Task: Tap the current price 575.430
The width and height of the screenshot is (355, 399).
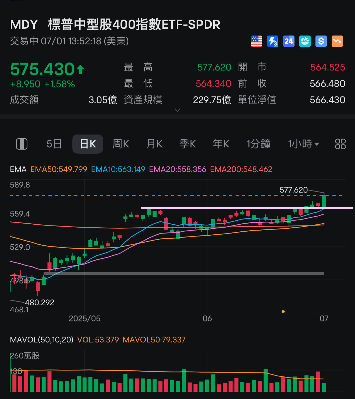Action: click(42, 69)
